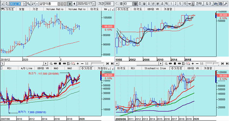229x121 pixels.
Task: Open the stock code dropdown arrow
Action: pos(24,4)
